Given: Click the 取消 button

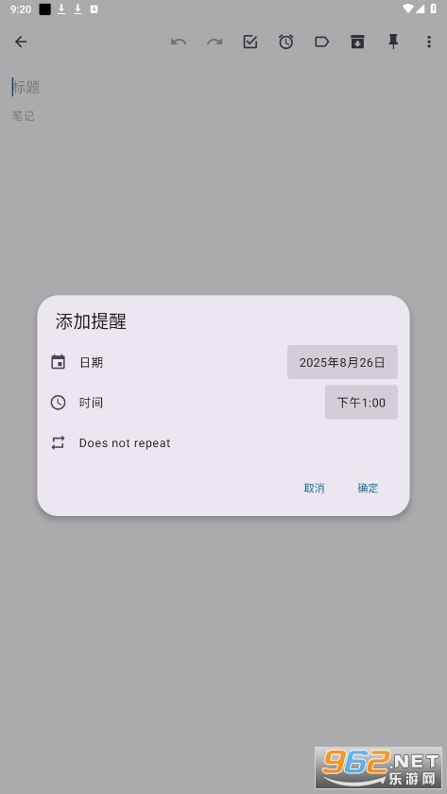Looking at the screenshot, I should [x=314, y=488].
